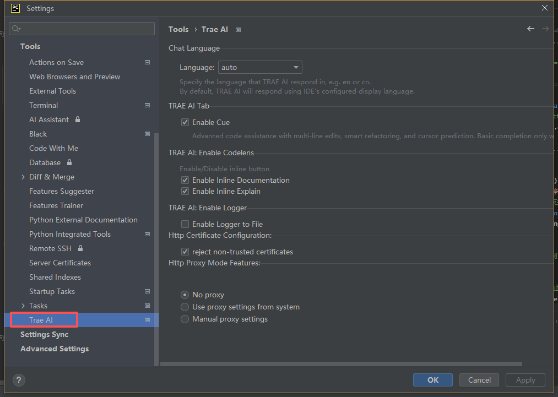This screenshot has width=558, height=397.
Task: Click the lock icon next to Remote SSH
Action: click(x=80, y=248)
